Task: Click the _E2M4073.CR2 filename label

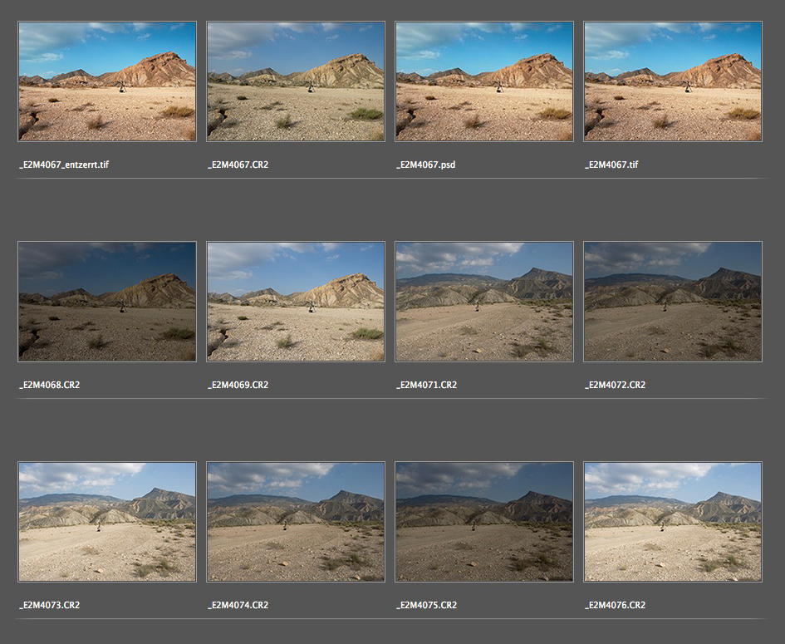Action: coord(50,606)
